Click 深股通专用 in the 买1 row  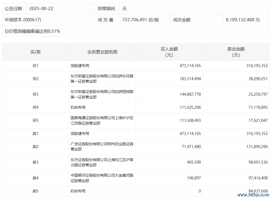pos(80,66)
